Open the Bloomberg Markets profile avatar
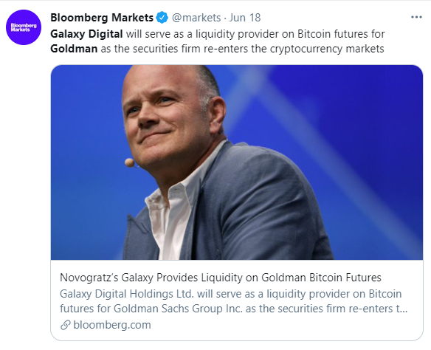This screenshot has width=431, height=350. [24, 27]
